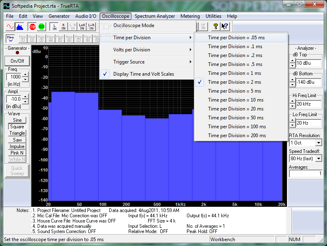The image size is (327, 246).
Task: Click the Mem W working memory icon
Action: (x=10, y=38)
